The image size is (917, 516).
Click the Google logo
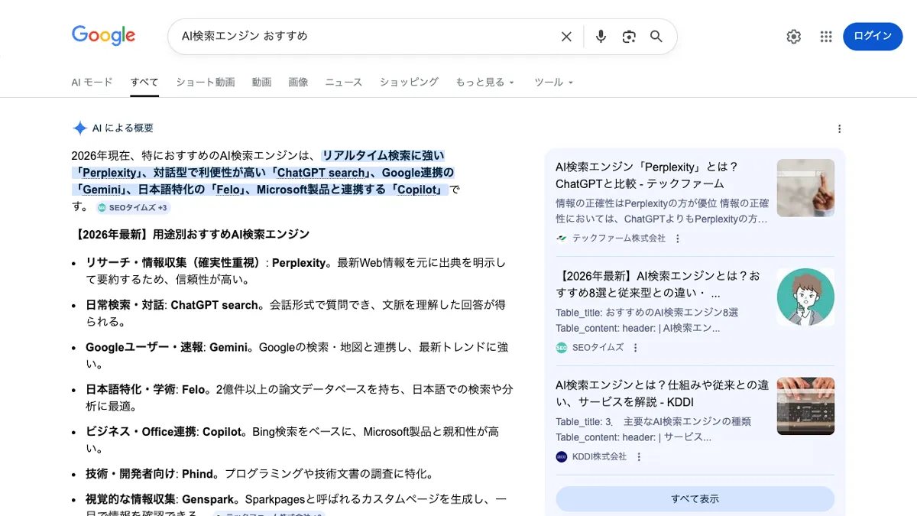[x=103, y=35]
